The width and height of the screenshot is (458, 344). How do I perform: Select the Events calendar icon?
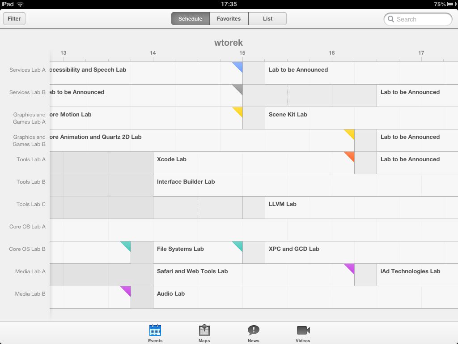[x=155, y=331]
